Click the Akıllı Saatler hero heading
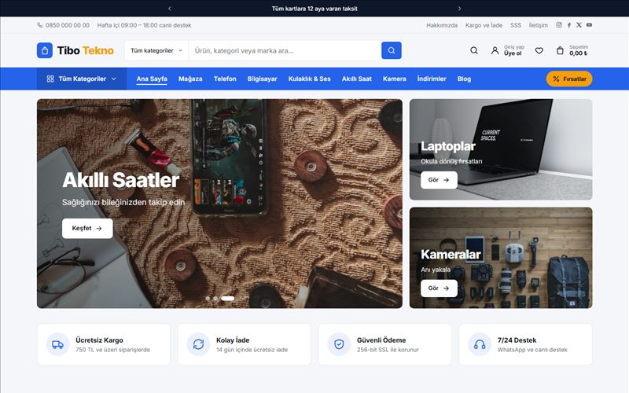The width and height of the screenshot is (629, 393). coord(121,180)
